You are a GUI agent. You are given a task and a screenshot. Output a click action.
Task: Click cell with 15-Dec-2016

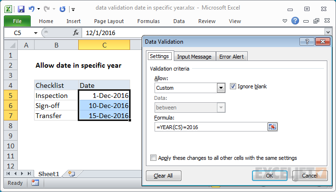pos(104,116)
